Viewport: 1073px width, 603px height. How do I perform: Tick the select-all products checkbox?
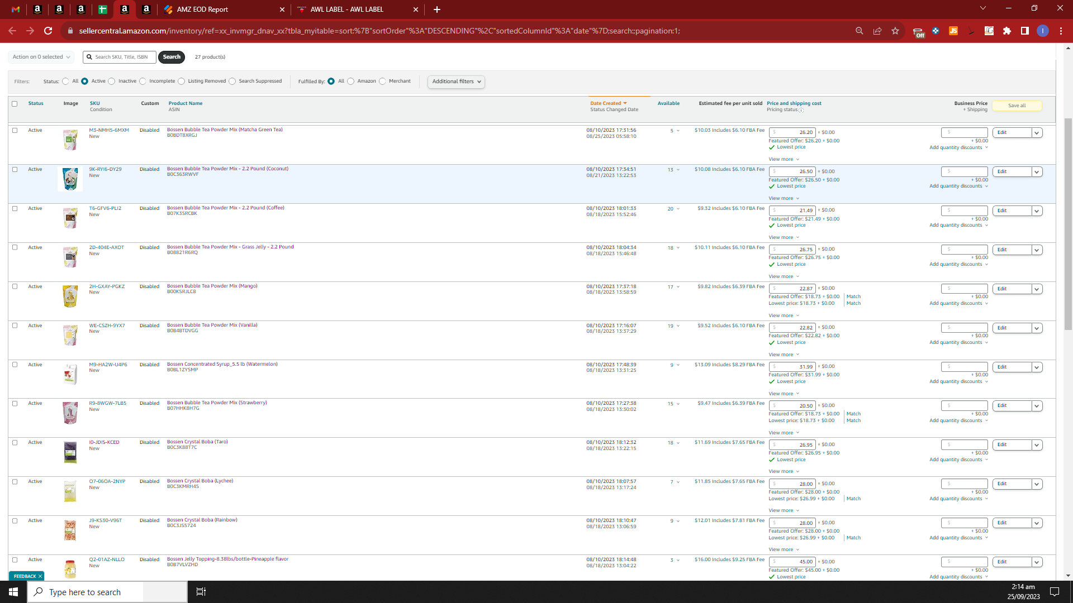pos(15,104)
